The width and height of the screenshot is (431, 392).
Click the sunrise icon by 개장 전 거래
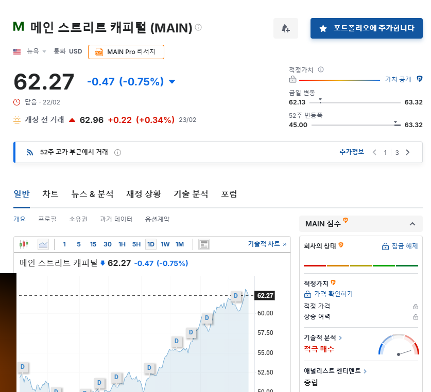17,120
